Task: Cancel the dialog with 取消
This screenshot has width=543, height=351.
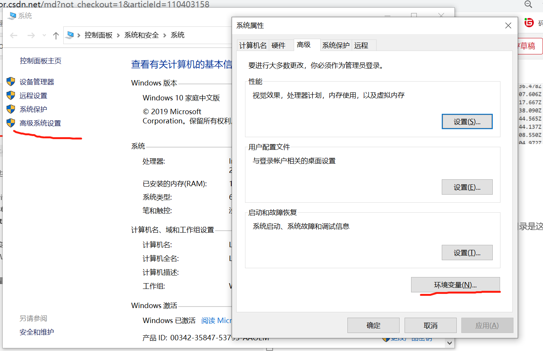Action: point(431,325)
